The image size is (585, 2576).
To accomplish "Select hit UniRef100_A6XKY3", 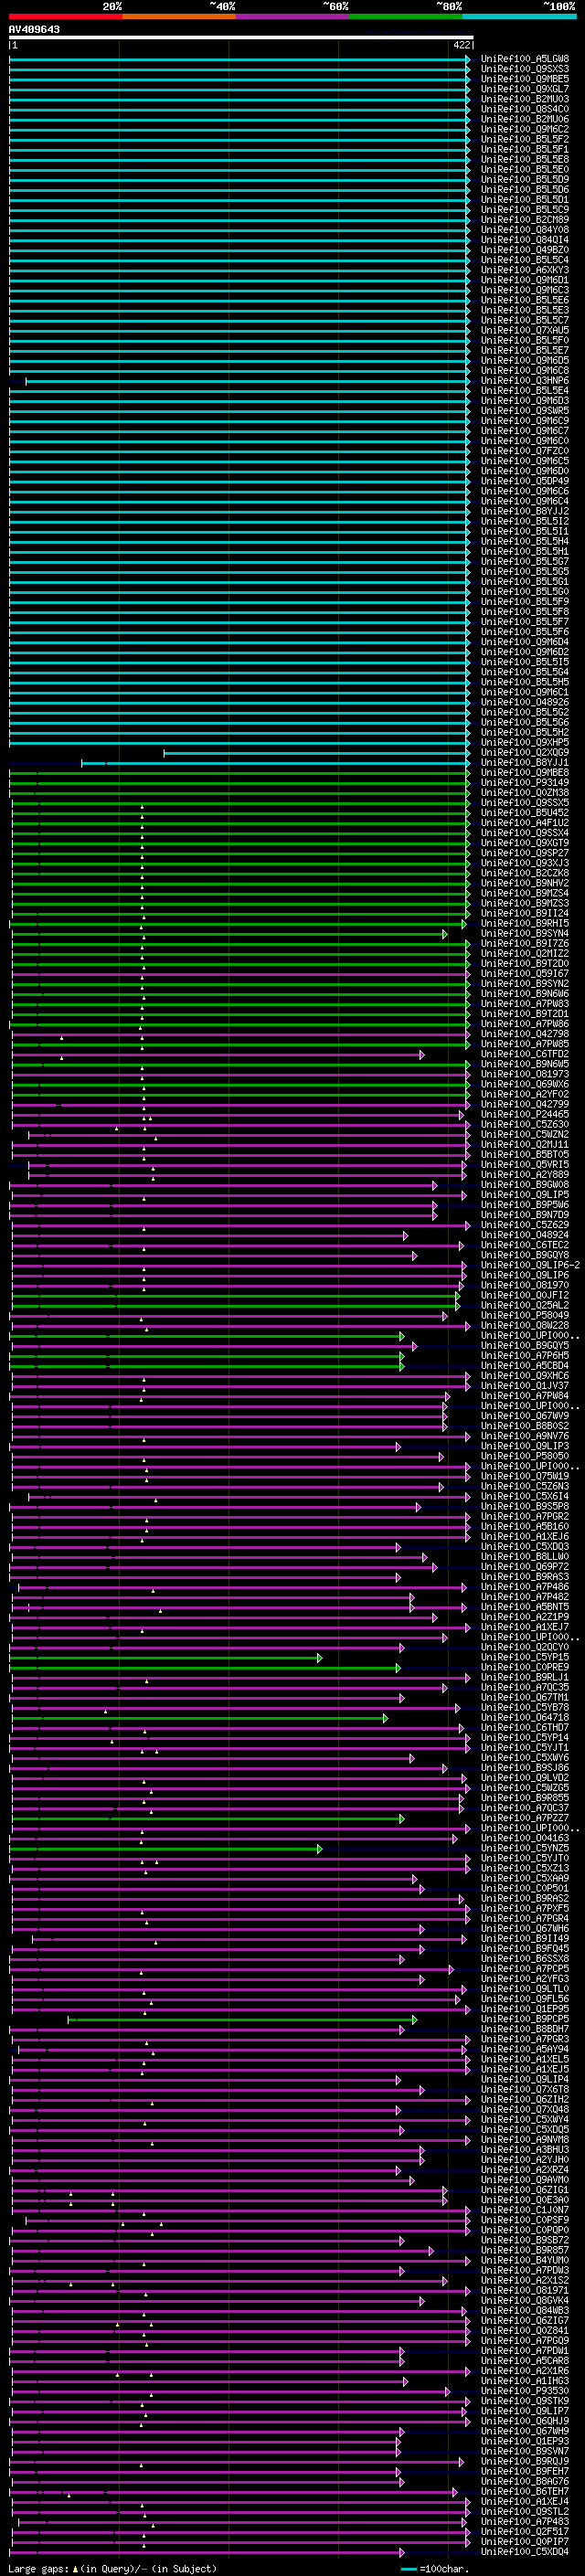I will pyautogui.click(x=525, y=270).
